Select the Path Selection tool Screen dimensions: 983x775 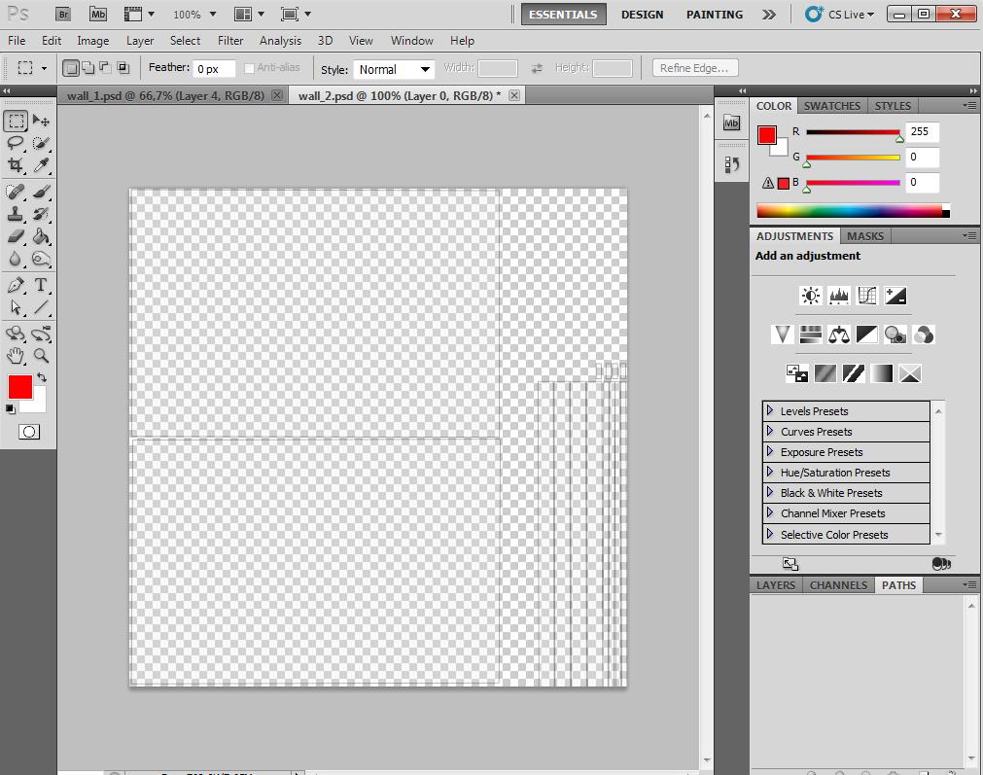pyautogui.click(x=17, y=307)
